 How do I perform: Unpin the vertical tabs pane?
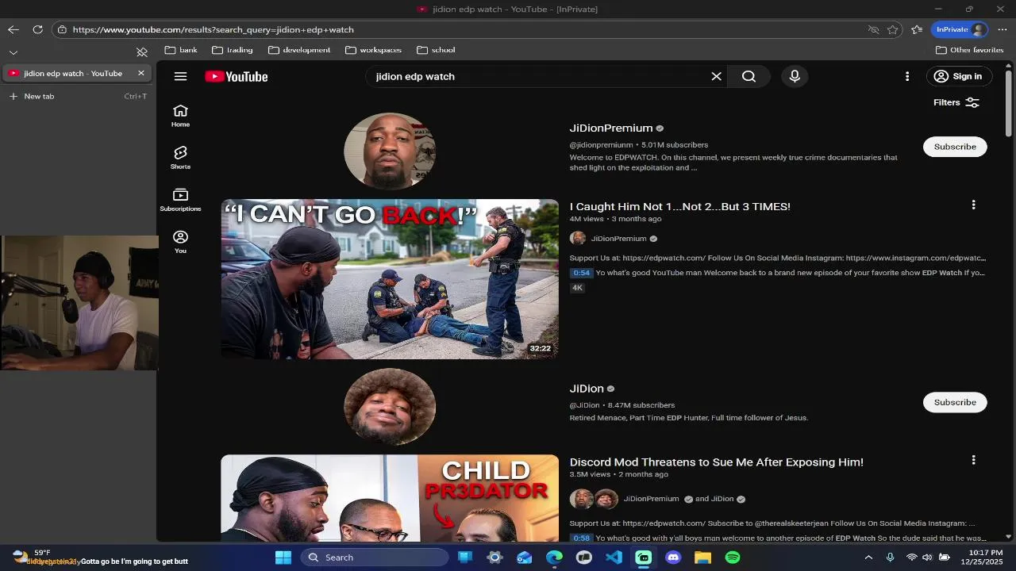click(142, 52)
